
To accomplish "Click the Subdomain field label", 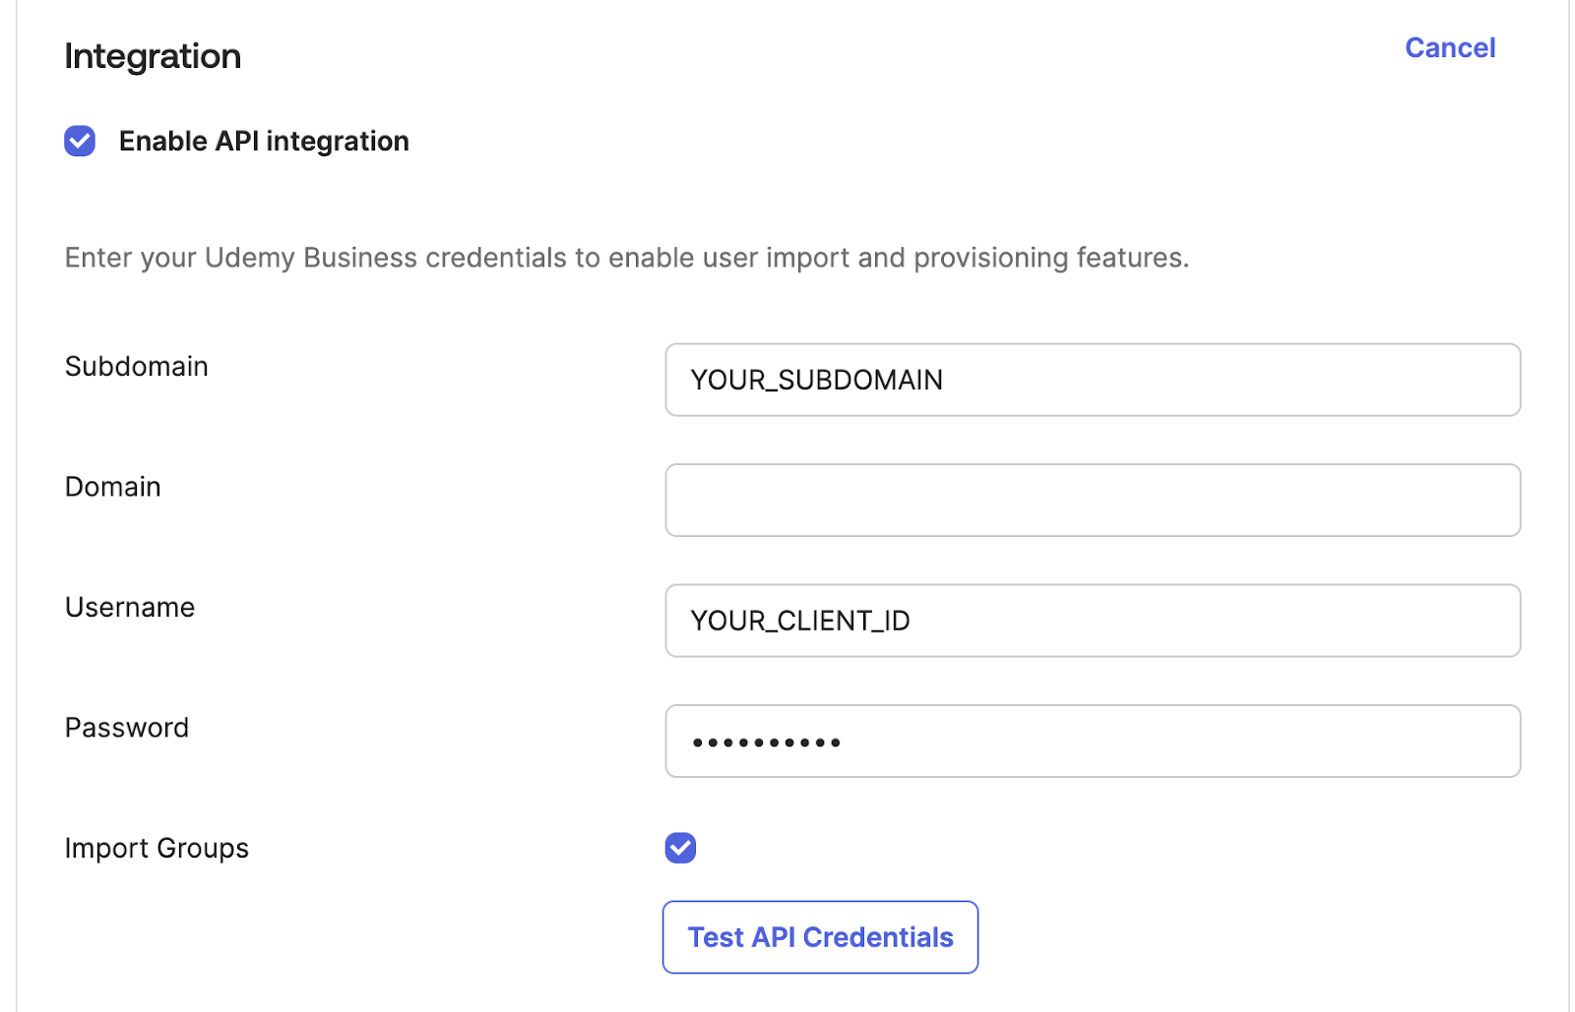I will click(x=136, y=366).
